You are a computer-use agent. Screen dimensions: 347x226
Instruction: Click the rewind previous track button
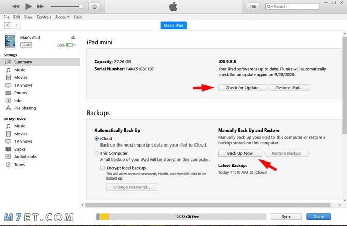click(x=16, y=6)
